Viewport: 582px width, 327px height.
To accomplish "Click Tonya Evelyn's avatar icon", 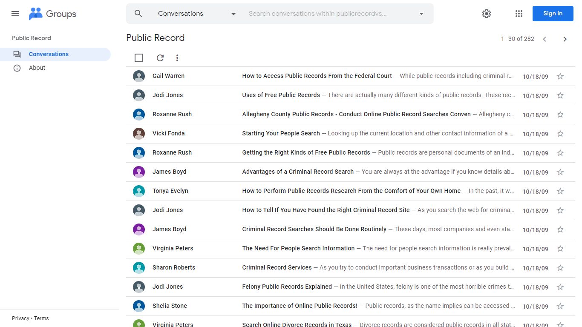I will click(x=139, y=191).
